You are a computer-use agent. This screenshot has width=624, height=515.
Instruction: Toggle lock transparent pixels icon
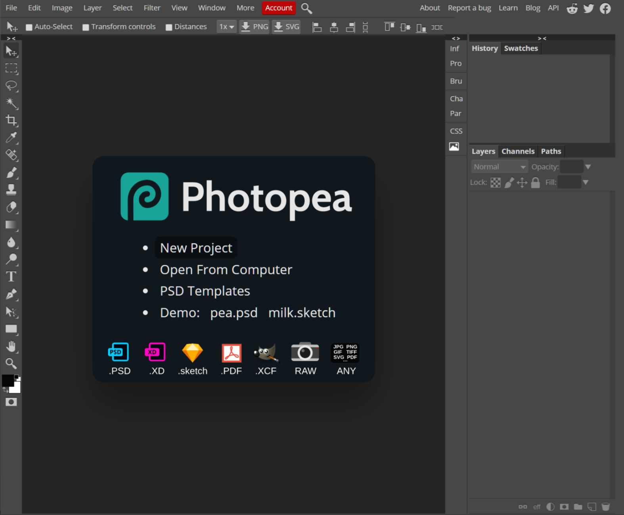(x=496, y=182)
